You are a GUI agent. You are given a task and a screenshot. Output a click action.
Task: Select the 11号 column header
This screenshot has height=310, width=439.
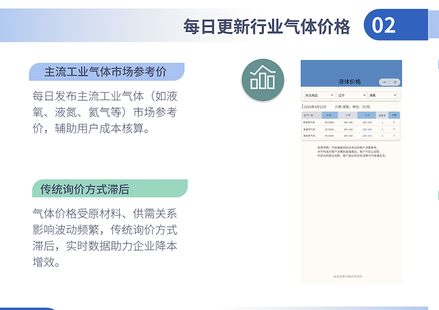tap(367, 115)
